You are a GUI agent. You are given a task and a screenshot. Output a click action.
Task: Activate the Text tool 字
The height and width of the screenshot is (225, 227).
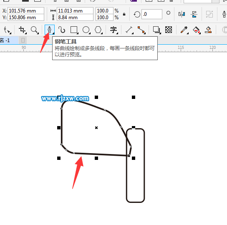(113, 30)
